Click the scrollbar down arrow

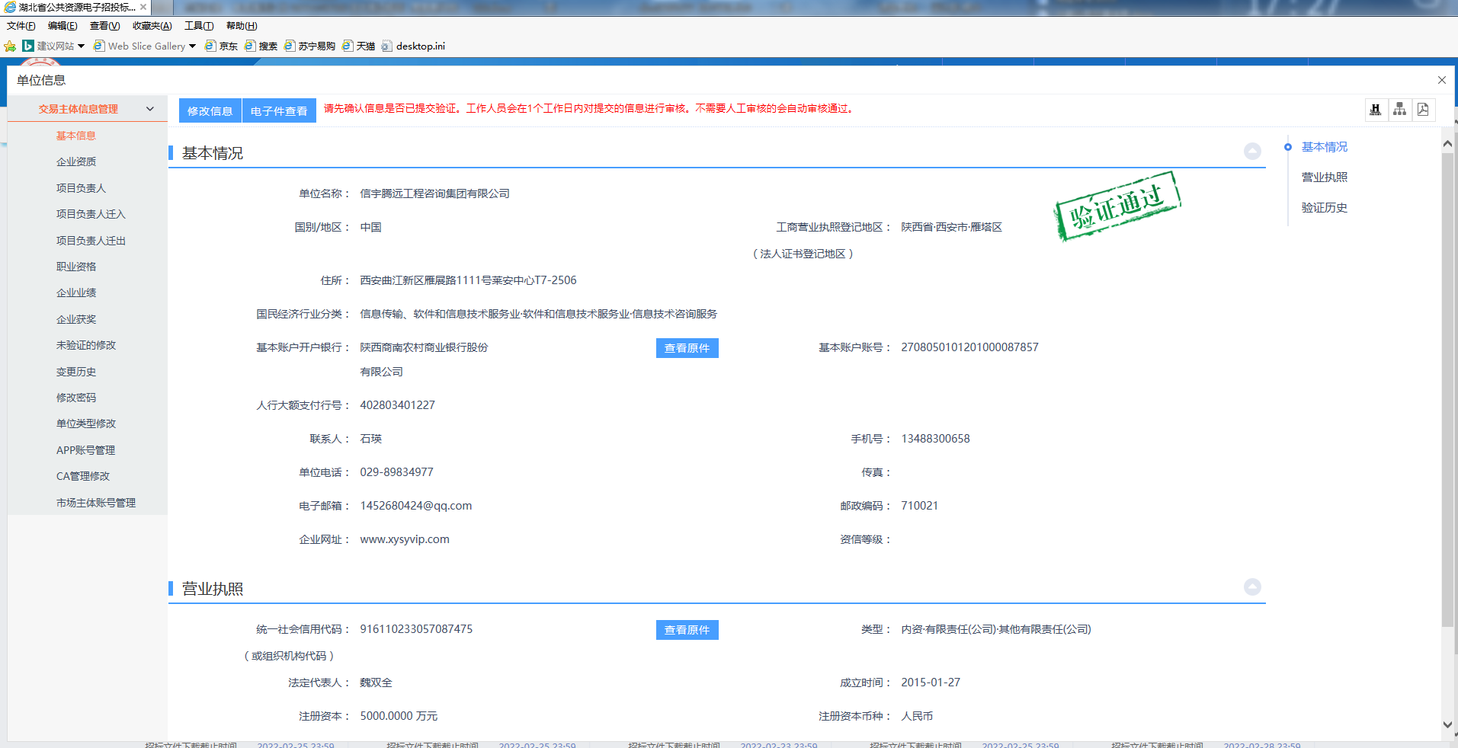click(1447, 726)
